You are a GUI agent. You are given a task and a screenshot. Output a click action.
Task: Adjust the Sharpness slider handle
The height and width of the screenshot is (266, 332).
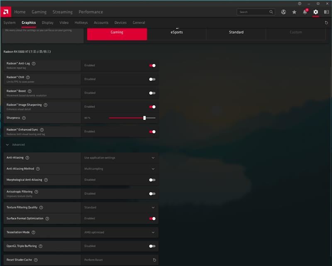pos(144,118)
